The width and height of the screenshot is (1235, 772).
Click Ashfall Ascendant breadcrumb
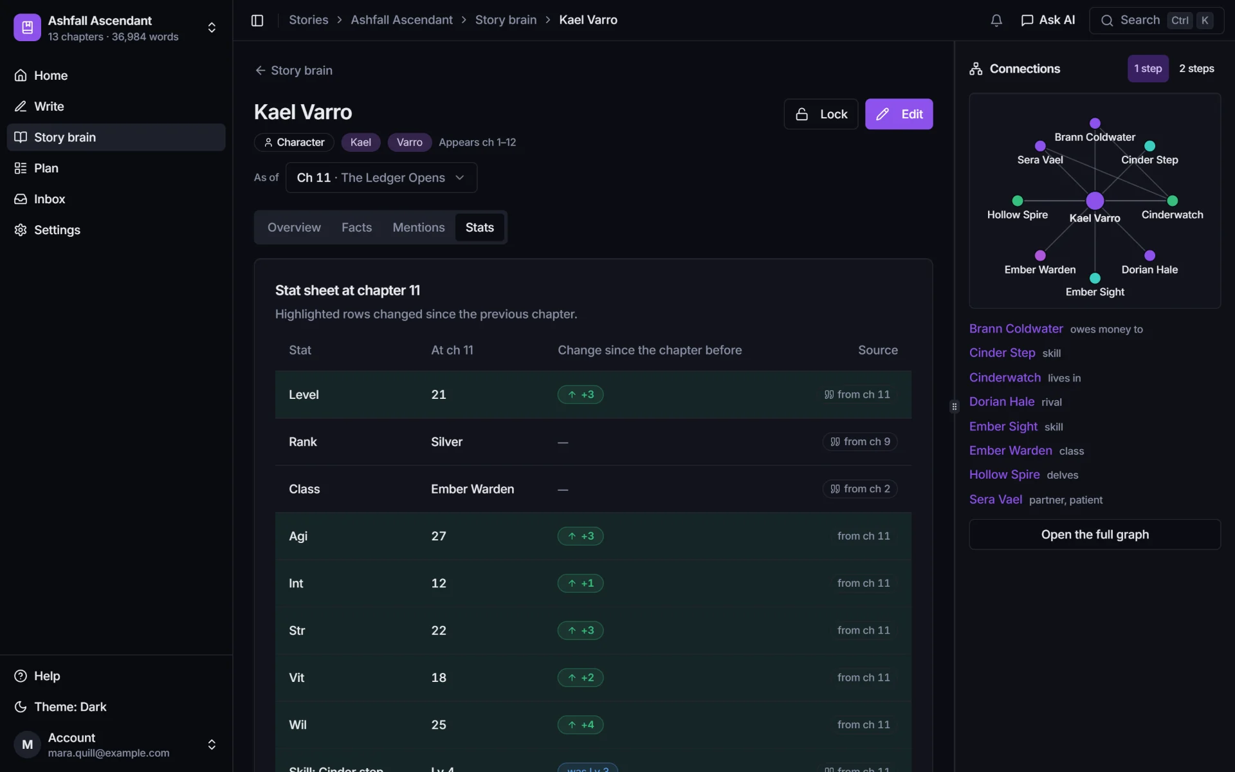tap(401, 20)
